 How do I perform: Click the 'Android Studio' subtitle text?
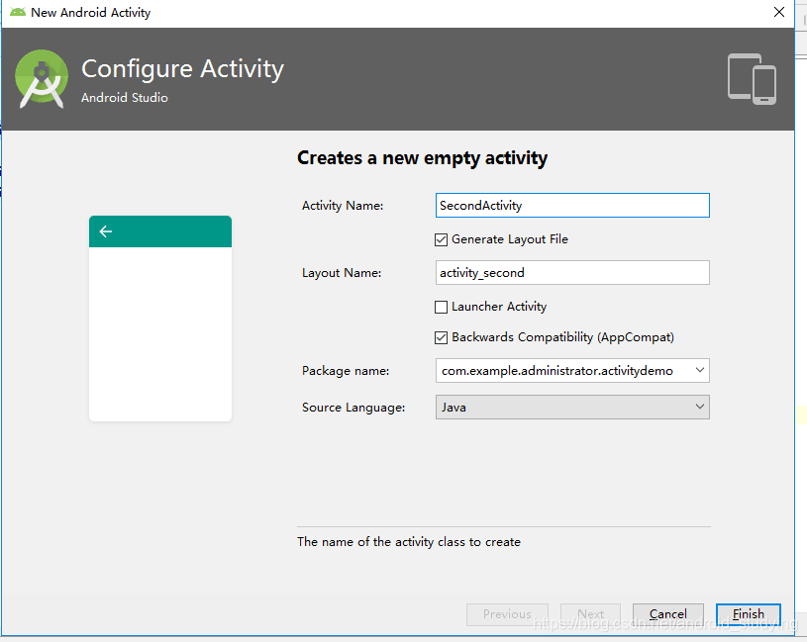pyautogui.click(x=125, y=98)
